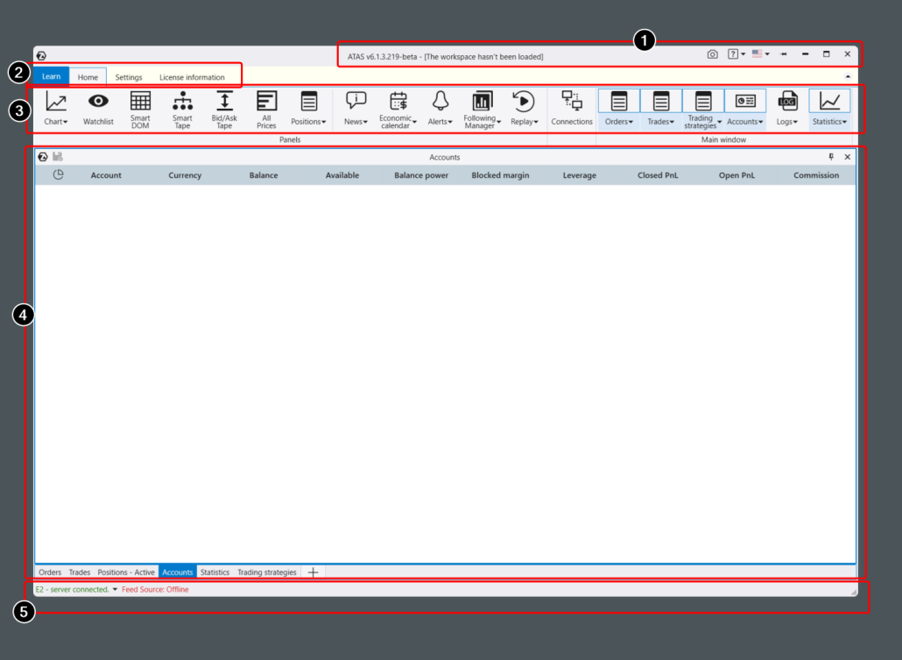Image resolution: width=902 pixels, height=660 pixels.
Task: Open the Connections manager
Action: click(572, 108)
